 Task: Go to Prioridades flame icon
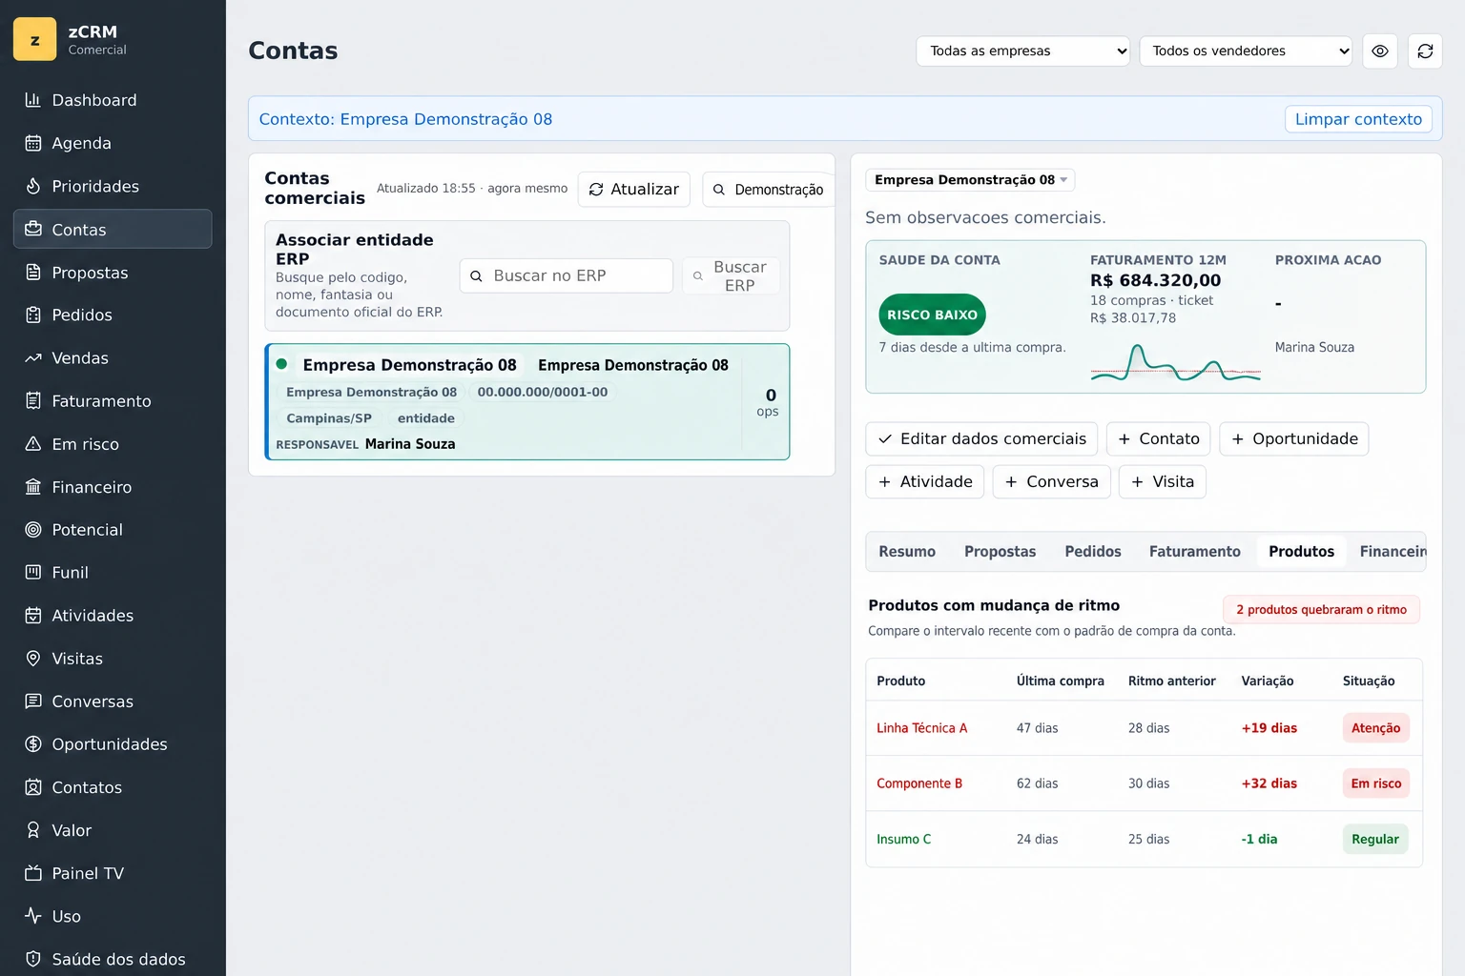pos(33,186)
